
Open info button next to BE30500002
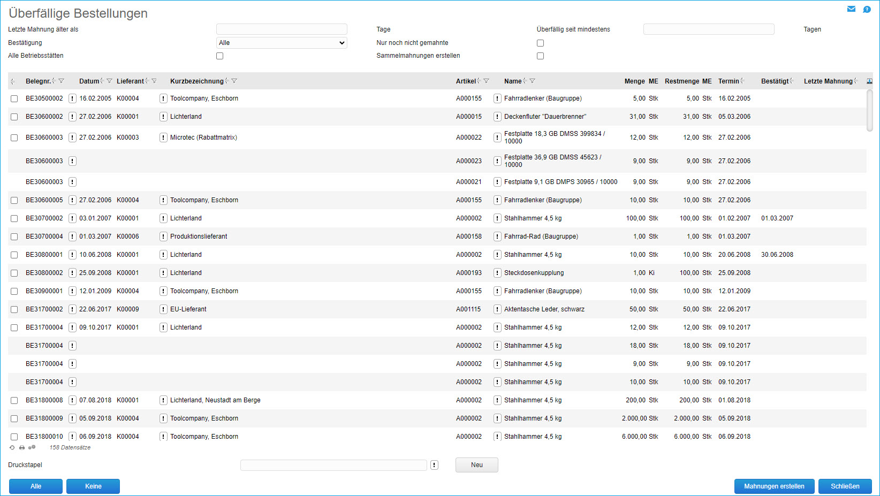[x=72, y=98]
